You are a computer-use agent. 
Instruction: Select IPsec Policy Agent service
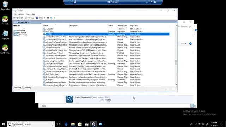click(106, 74)
